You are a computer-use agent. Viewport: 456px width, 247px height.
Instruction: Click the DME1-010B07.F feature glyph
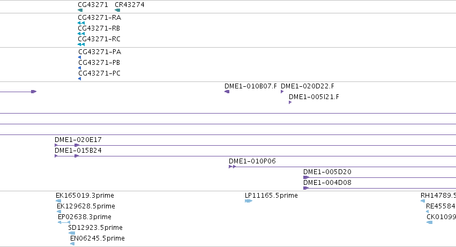click(x=227, y=92)
